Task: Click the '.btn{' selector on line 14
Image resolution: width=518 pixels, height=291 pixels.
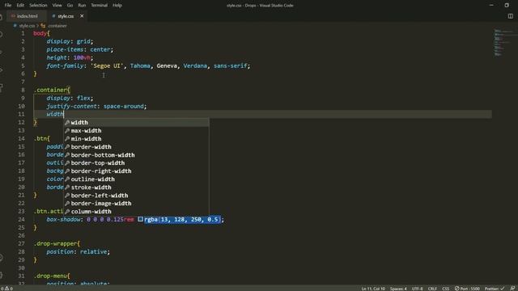Action: coord(41,138)
